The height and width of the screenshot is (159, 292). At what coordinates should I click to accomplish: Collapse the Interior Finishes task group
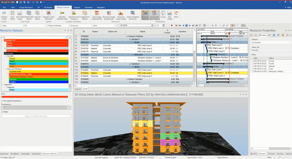pyautogui.click(x=127, y=79)
